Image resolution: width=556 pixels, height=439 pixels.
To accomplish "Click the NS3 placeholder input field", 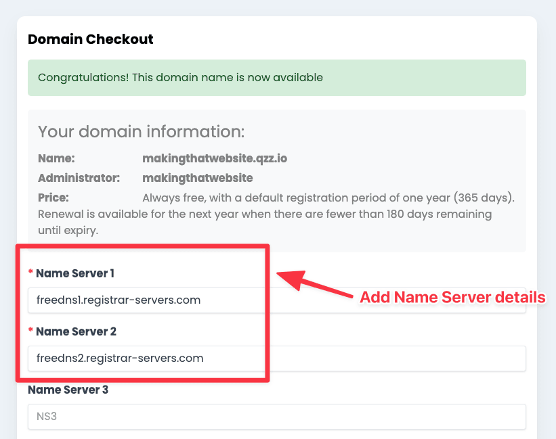I will click(276, 417).
